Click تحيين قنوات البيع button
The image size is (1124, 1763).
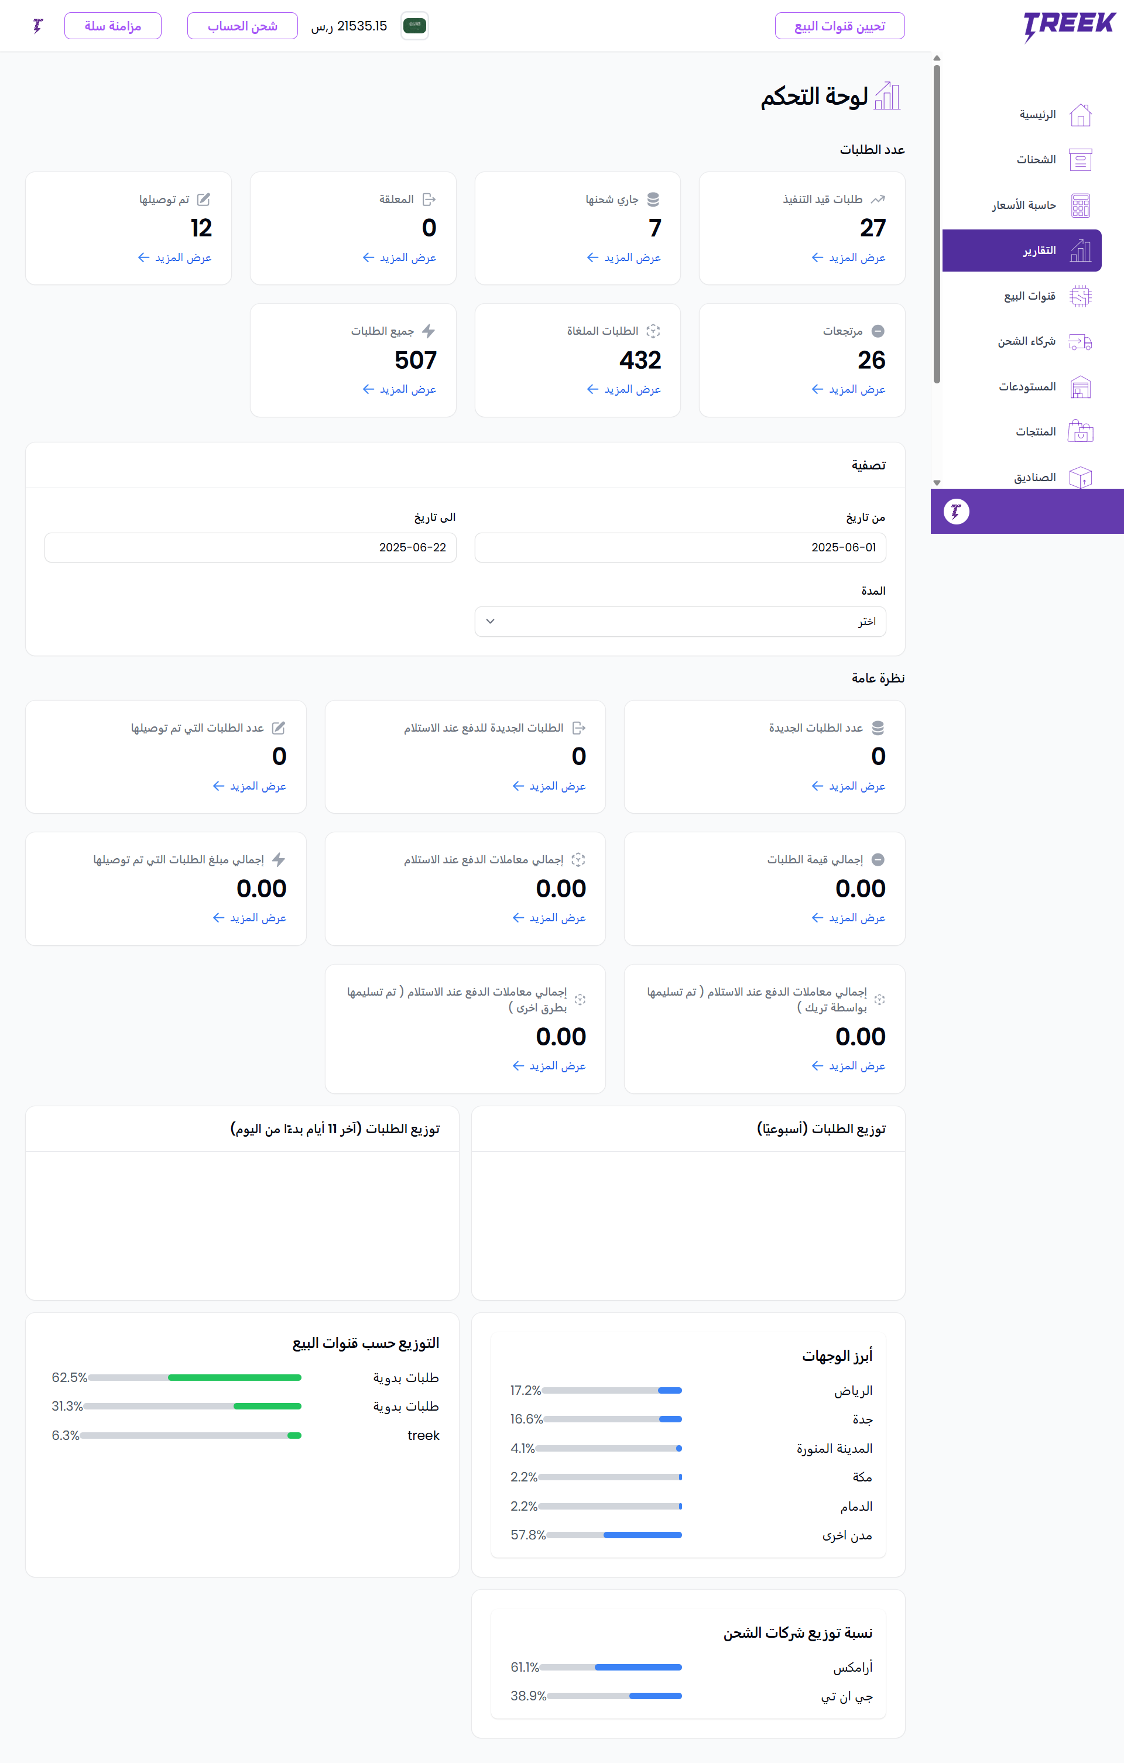[x=839, y=26]
